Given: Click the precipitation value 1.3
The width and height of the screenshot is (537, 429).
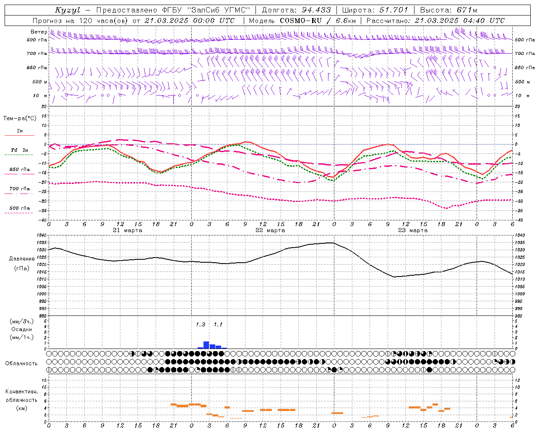Looking at the screenshot, I should 201,325.
